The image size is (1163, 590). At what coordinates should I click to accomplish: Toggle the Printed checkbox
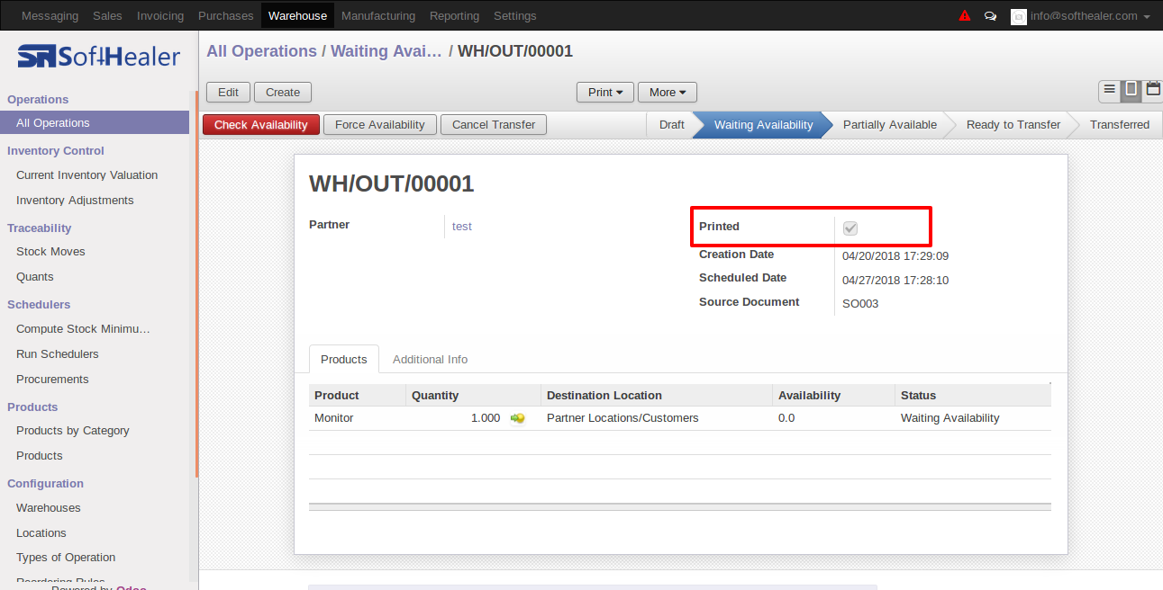pos(850,228)
